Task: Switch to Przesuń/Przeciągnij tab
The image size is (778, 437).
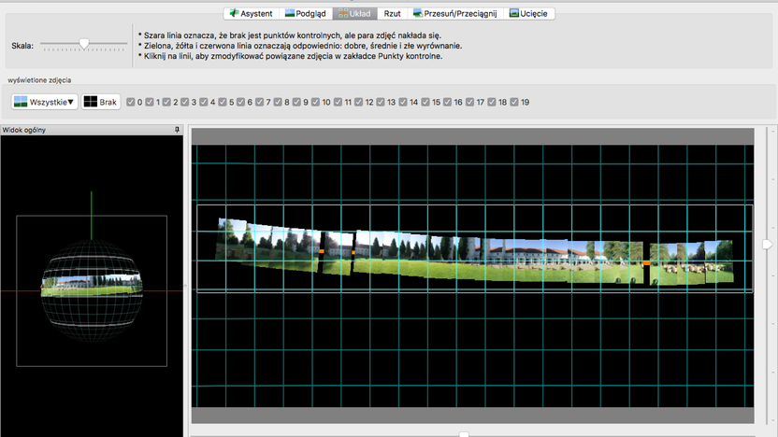Action: pyautogui.click(x=455, y=13)
